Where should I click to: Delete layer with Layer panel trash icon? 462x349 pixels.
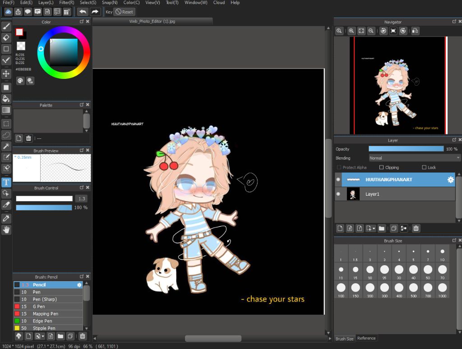tap(416, 228)
